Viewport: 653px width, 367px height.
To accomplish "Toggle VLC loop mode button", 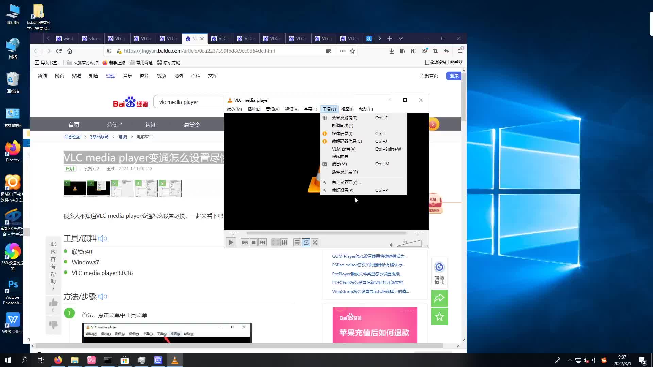I will [306, 242].
